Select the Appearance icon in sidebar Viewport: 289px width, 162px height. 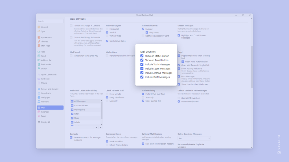[39, 37]
